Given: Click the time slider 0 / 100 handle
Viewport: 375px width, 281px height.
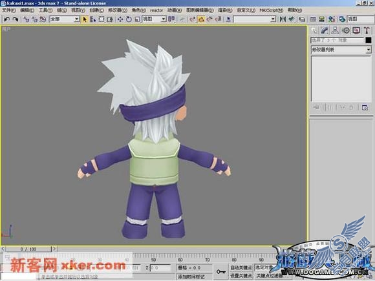Looking at the screenshot, I should (28, 249).
